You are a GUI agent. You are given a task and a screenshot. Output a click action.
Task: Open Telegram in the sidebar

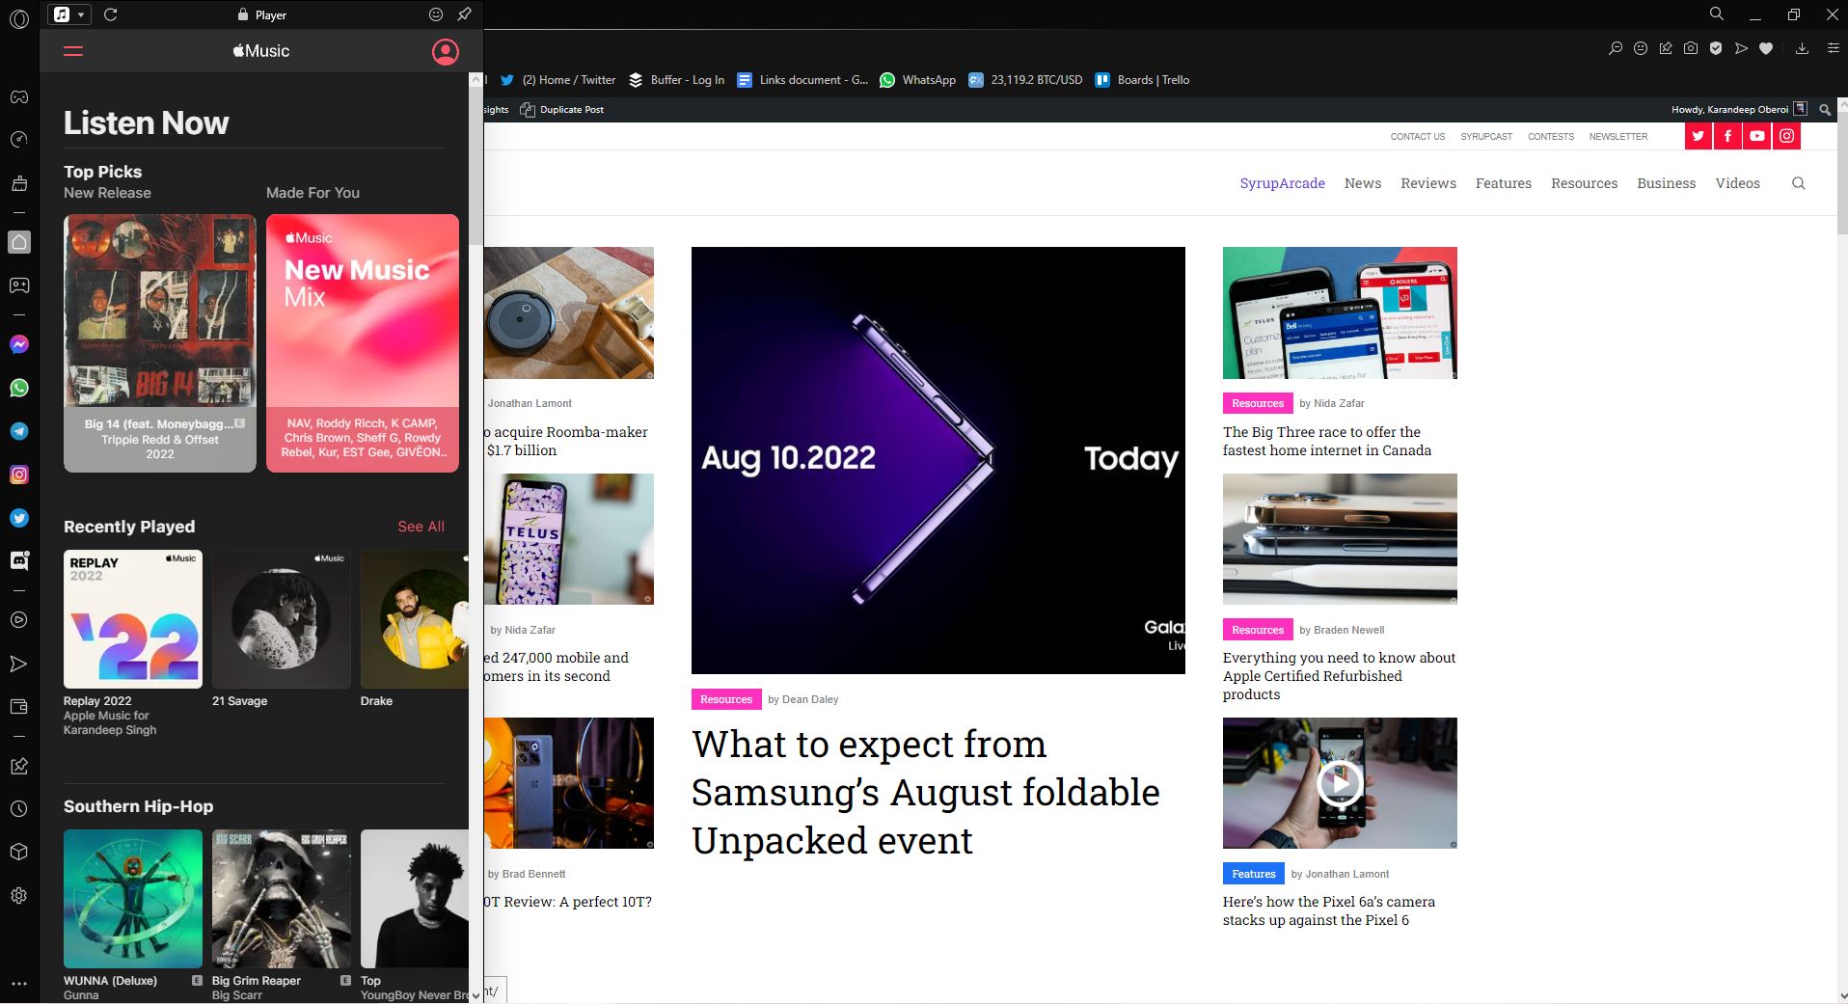tap(19, 431)
